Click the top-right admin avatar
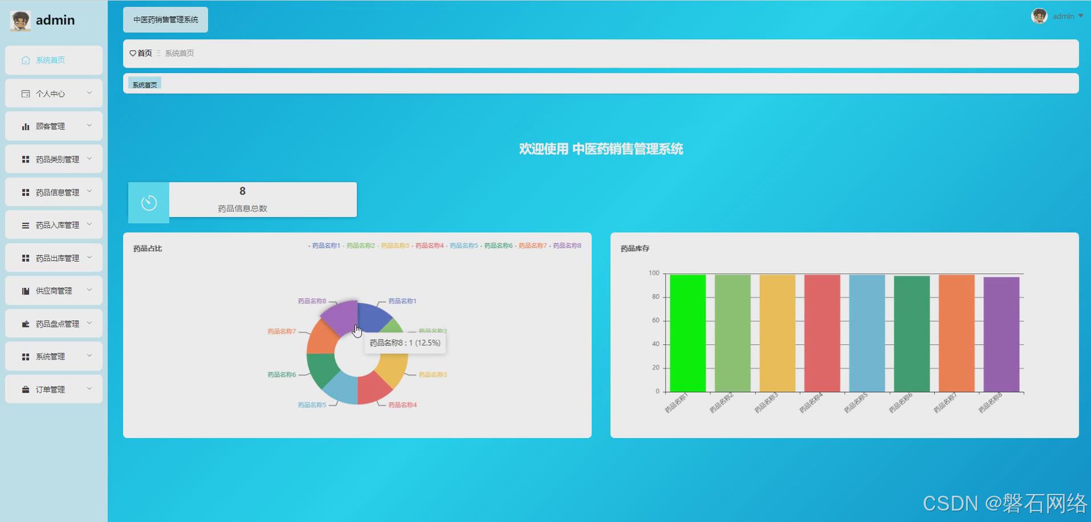Image resolution: width=1091 pixels, height=522 pixels. pyautogui.click(x=1039, y=16)
